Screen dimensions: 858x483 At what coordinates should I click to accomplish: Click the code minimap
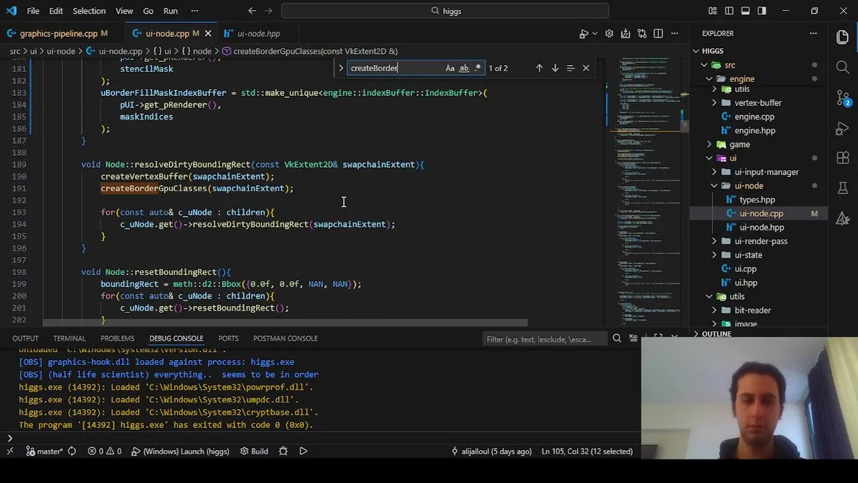pos(648,191)
